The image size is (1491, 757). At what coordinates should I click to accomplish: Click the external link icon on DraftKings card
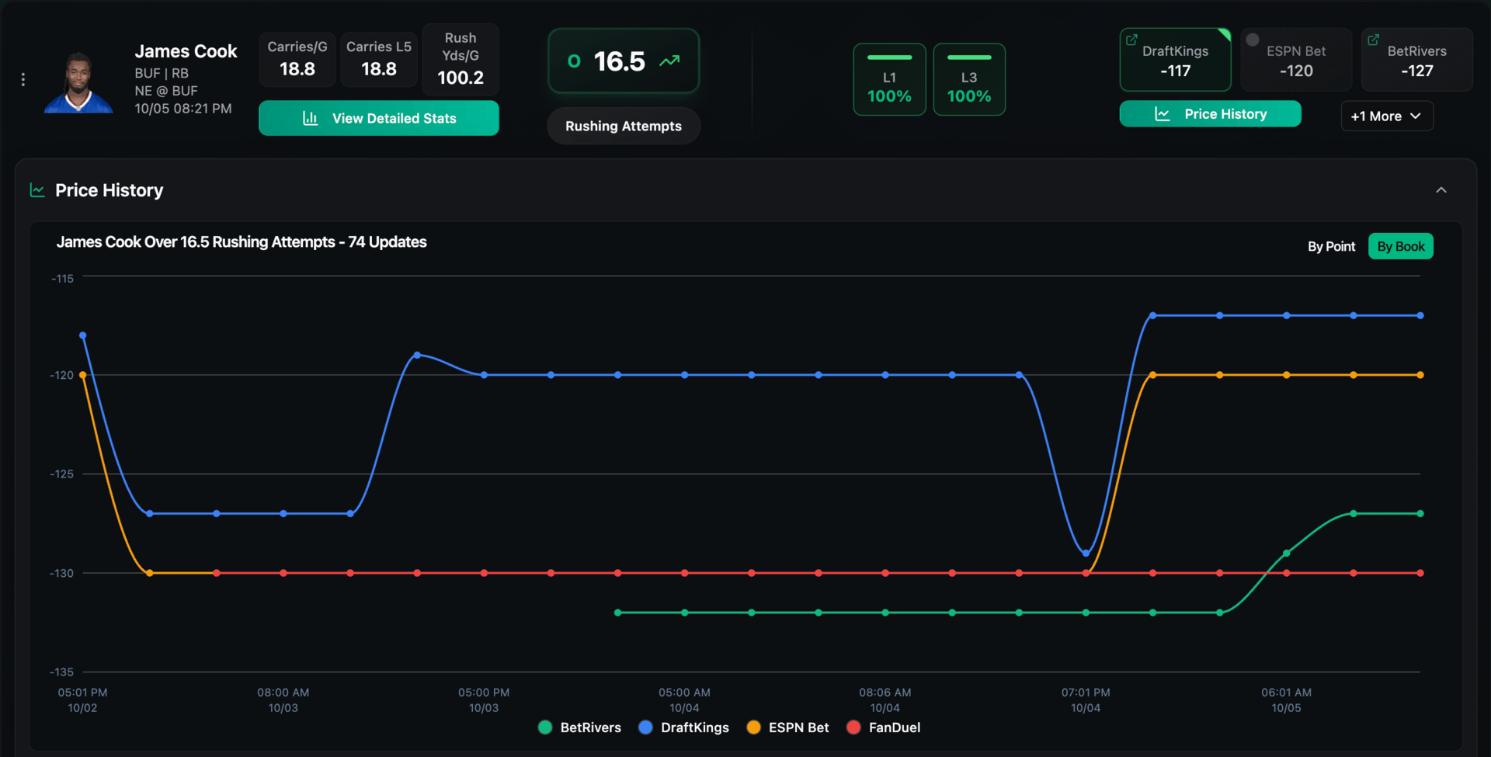click(x=1132, y=40)
